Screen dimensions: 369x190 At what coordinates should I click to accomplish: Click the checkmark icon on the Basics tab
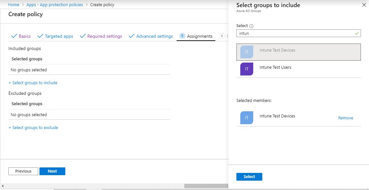tap(14, 36)
